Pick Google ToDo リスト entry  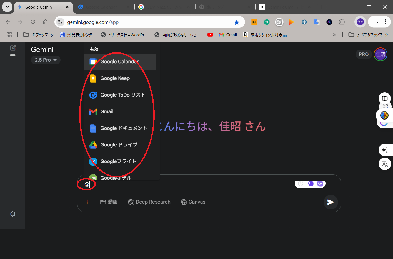[120, 95]
